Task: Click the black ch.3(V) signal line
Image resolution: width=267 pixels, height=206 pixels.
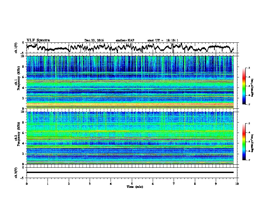Action: point(130,172)
